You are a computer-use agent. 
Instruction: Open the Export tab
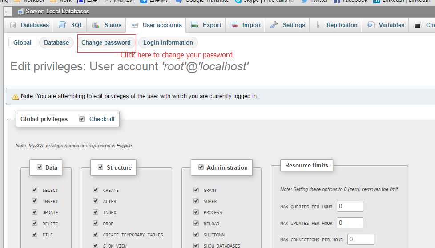pyautogui.click(x=206, y=25)
